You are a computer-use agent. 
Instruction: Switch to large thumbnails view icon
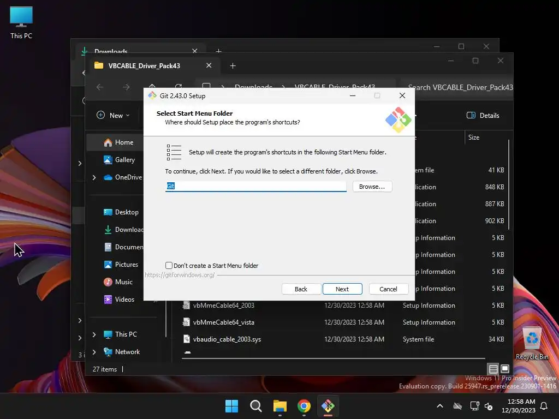(x=505, y=369)
